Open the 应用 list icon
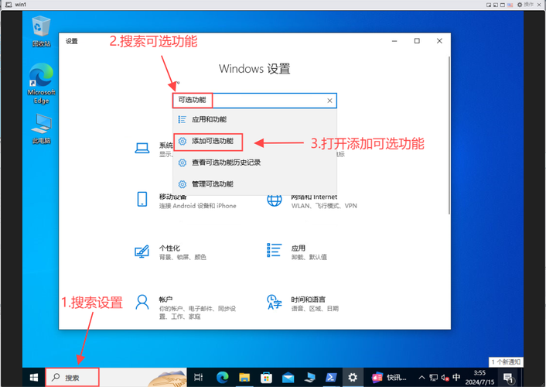Image resolution: width=546 pixels, height=387 pixels. (274, 250)
